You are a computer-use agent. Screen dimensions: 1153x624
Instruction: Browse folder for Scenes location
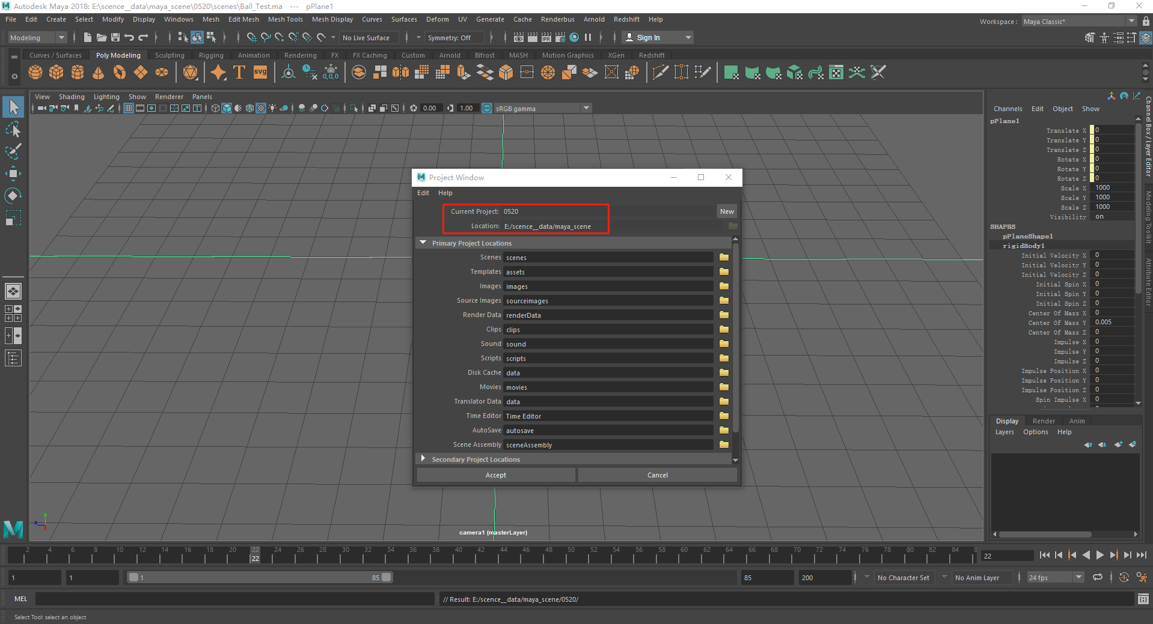[x=724, y=258]
